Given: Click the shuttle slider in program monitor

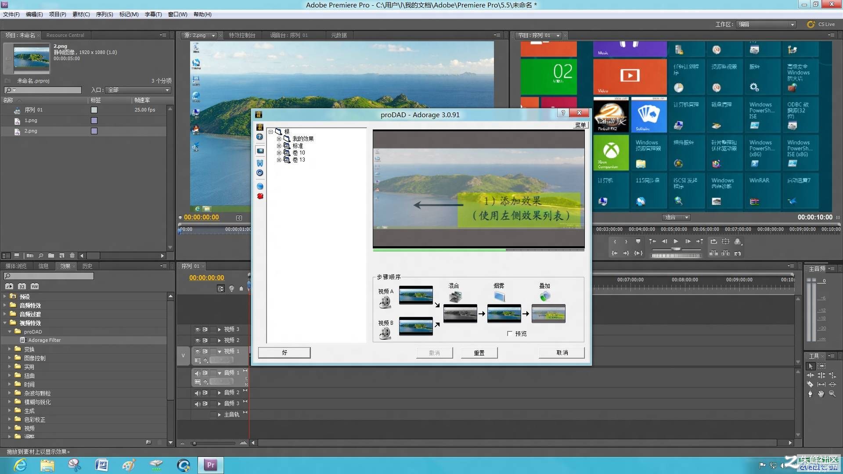Looking at the screenshot, I should click(x=676, y=249).
